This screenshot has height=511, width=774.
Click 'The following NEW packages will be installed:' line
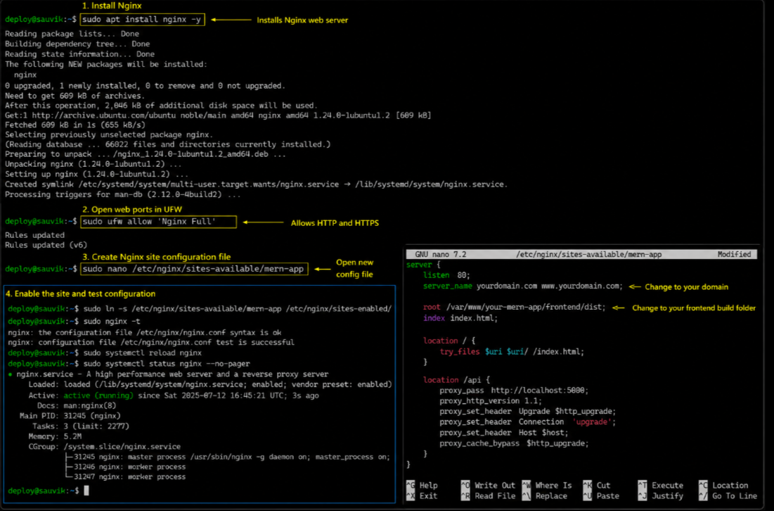[x=106, y=64]
